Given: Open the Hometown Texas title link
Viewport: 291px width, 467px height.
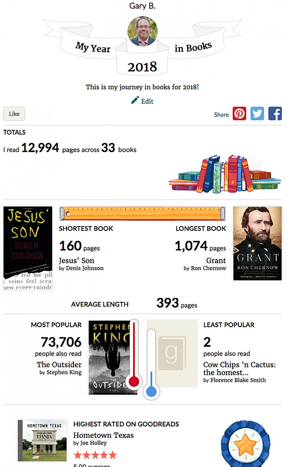Looking at the screenshot, I should 104,435.
